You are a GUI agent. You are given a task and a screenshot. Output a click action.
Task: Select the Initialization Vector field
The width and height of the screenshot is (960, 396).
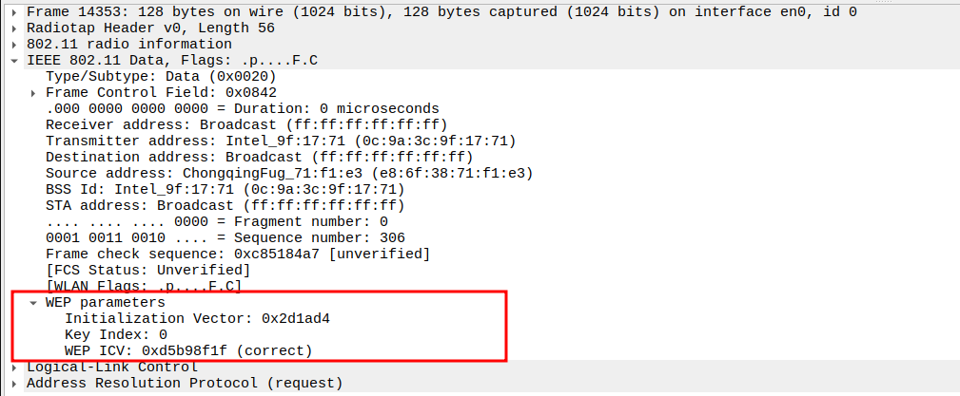(197, 319)
